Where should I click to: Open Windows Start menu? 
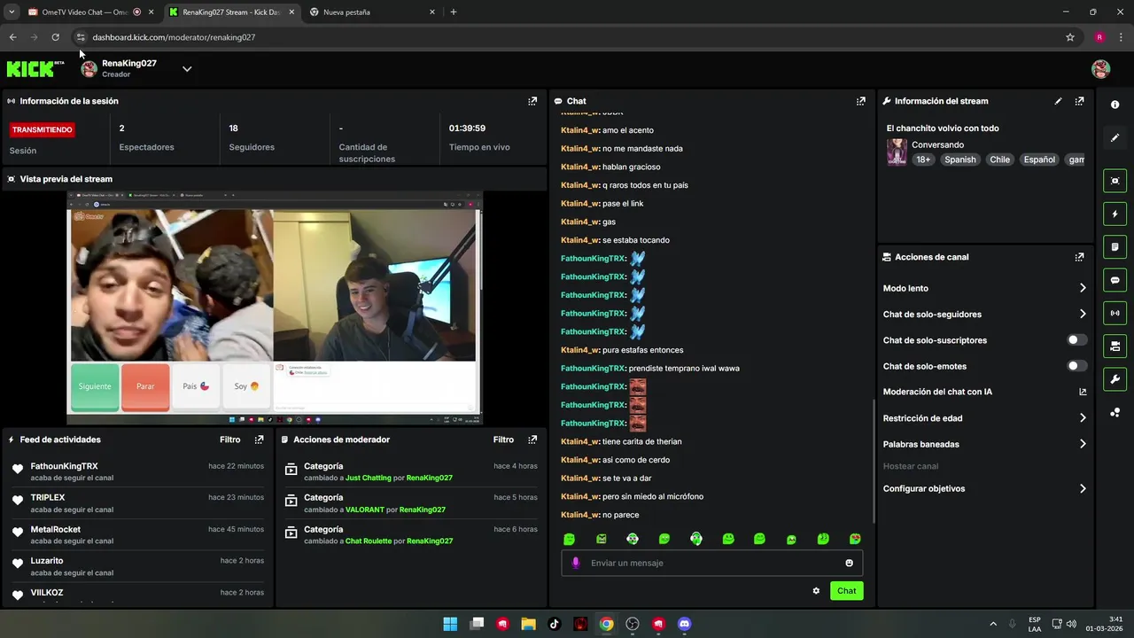point(450,624)
